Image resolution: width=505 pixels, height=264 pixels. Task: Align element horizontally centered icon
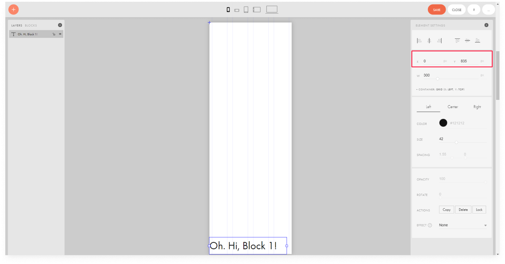click(429, 41)
